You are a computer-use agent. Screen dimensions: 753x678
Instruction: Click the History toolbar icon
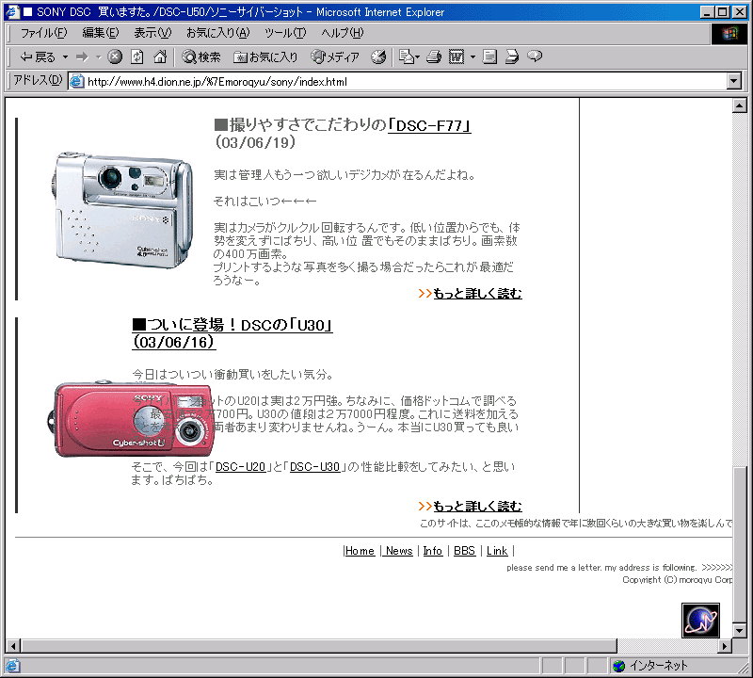pyautogui.click(x=378, y=57)
